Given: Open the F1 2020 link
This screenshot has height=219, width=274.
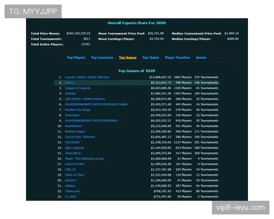Looking at the screenshot, I should [x=71, y=197].
